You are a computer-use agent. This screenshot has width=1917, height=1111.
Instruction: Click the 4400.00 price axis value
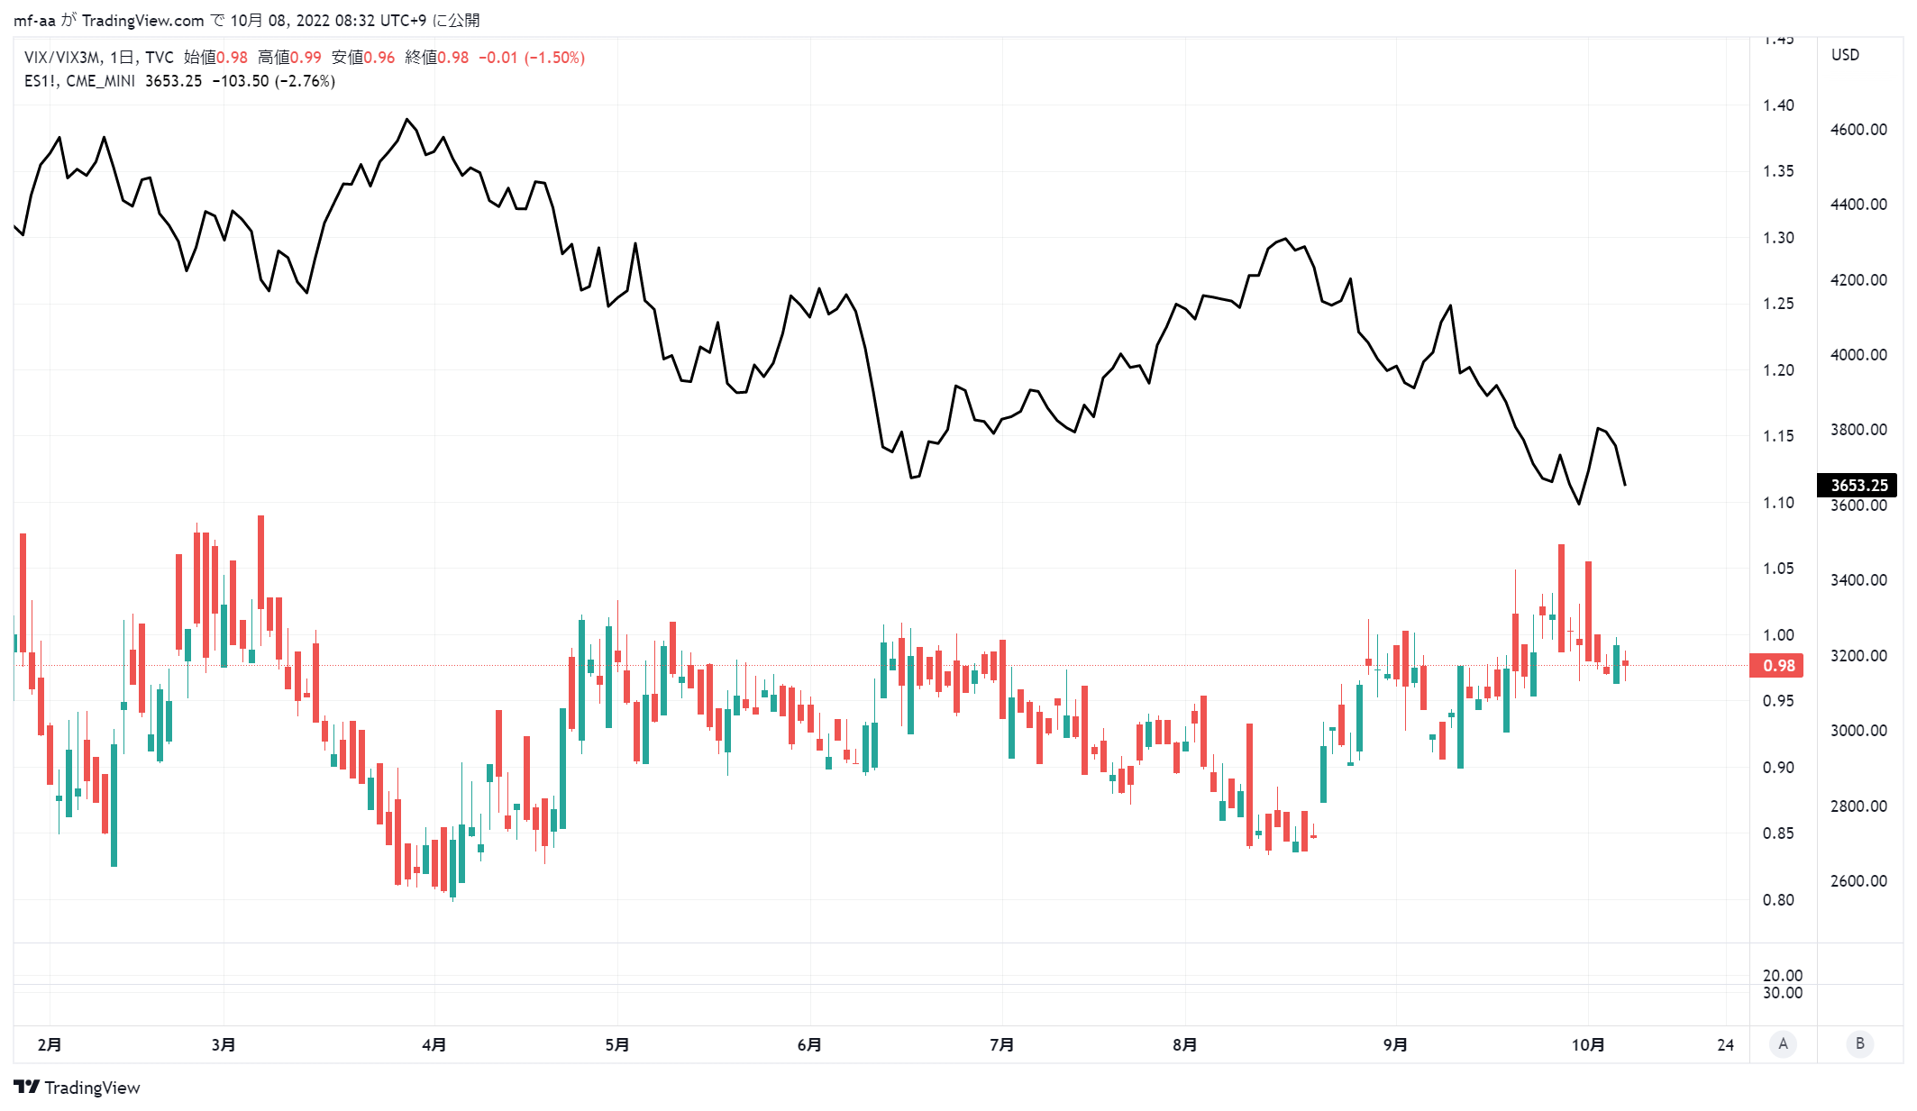1858,205
